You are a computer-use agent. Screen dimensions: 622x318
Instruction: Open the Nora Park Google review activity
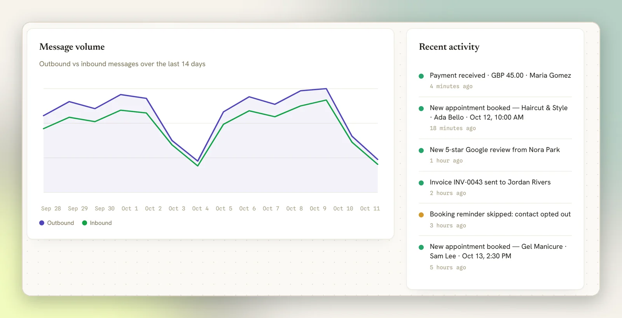click(x=495, y=155)
